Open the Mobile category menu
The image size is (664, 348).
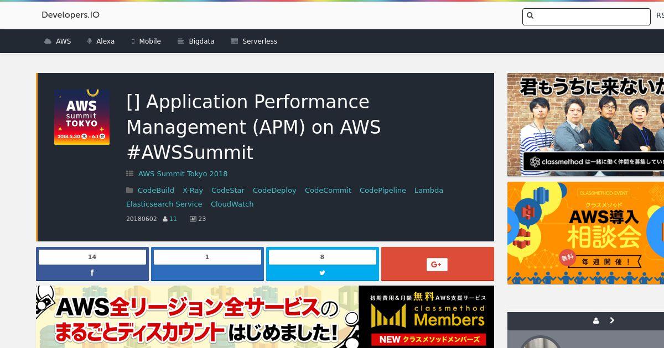tap(146, 41)
